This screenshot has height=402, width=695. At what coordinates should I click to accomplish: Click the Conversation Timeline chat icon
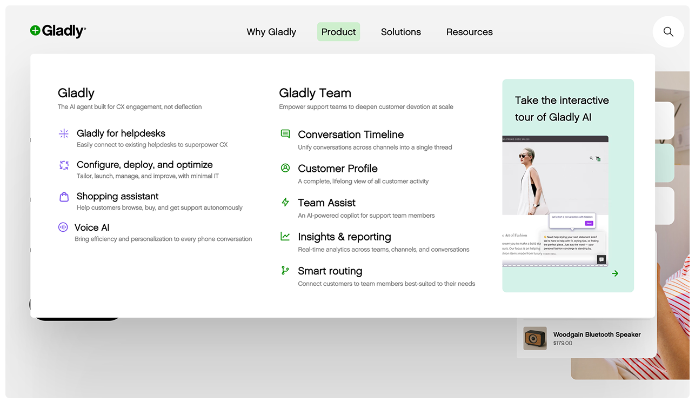pyautogui.click(x=285, y=133)
